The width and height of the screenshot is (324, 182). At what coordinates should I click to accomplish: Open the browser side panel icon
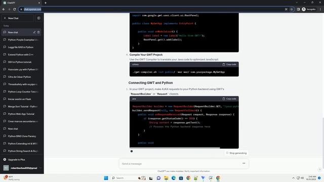click(x=298, y=9)
